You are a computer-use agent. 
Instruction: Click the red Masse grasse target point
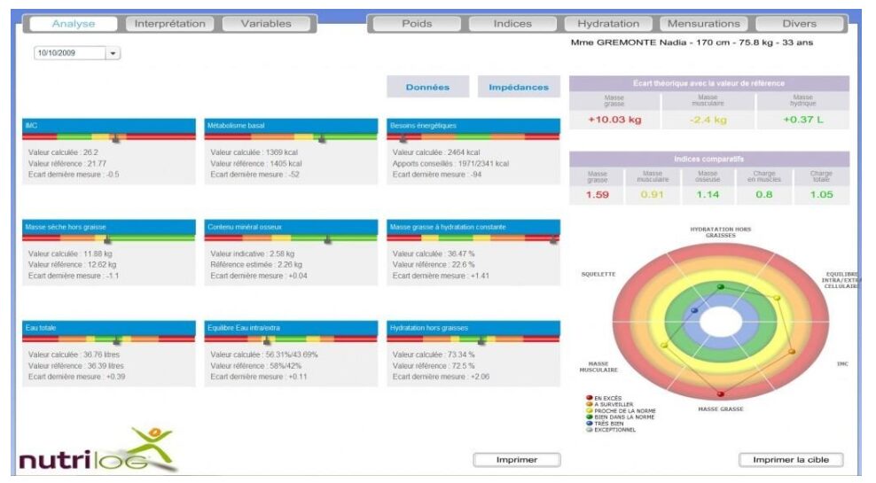click(721, 394)
